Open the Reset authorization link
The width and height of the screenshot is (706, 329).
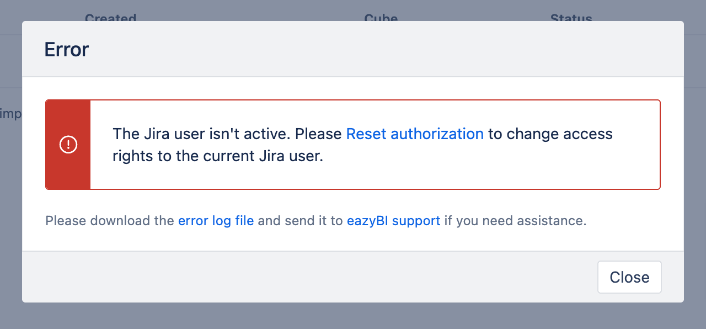tap(415, 134)
